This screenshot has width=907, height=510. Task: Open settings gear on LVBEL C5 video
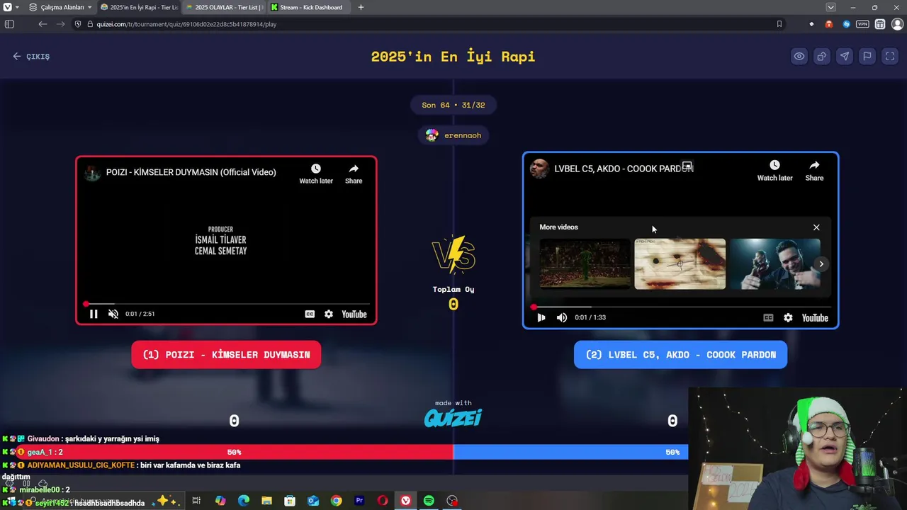[788, 317]
